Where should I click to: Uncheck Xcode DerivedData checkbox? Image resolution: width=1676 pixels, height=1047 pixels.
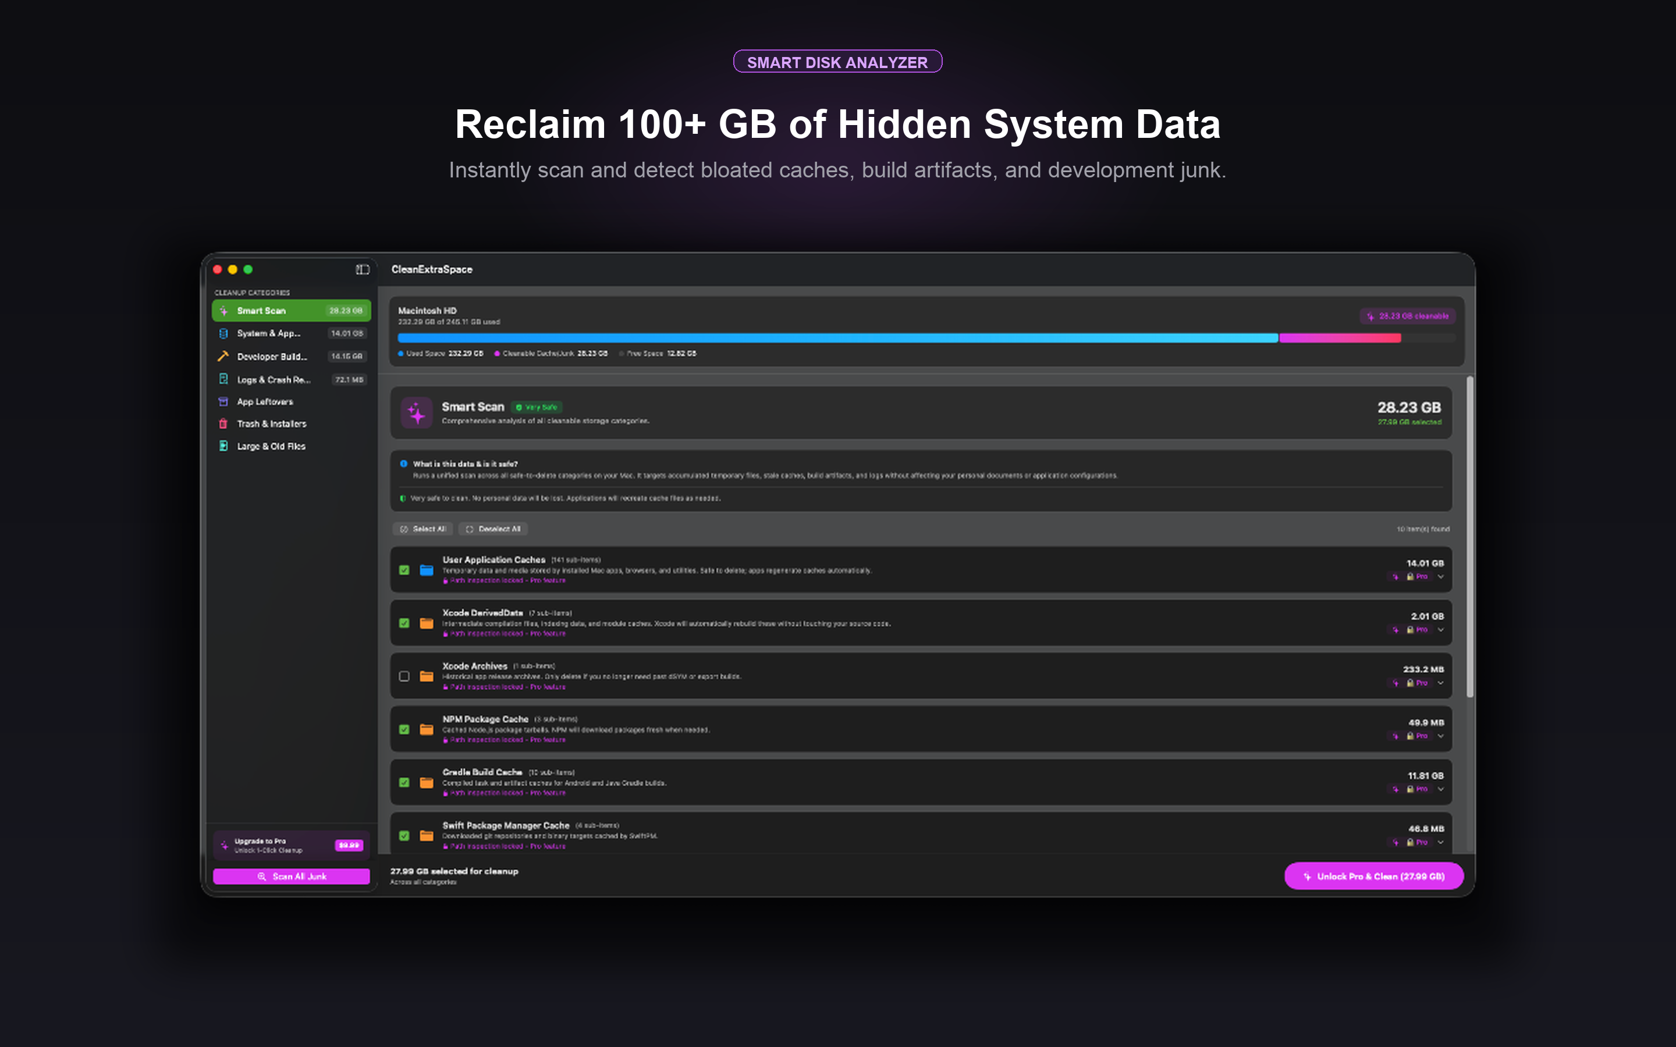404,623
